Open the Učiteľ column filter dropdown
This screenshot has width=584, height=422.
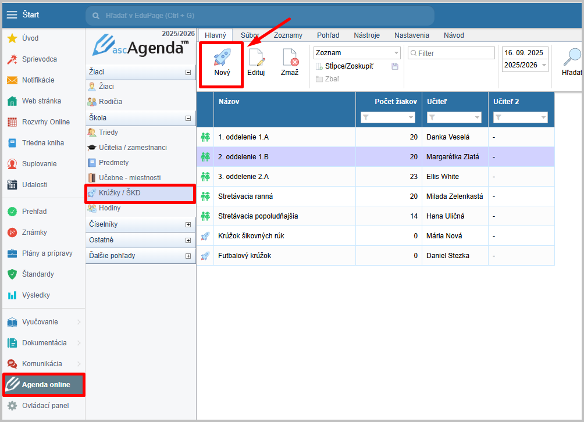[x=477, y=118]
